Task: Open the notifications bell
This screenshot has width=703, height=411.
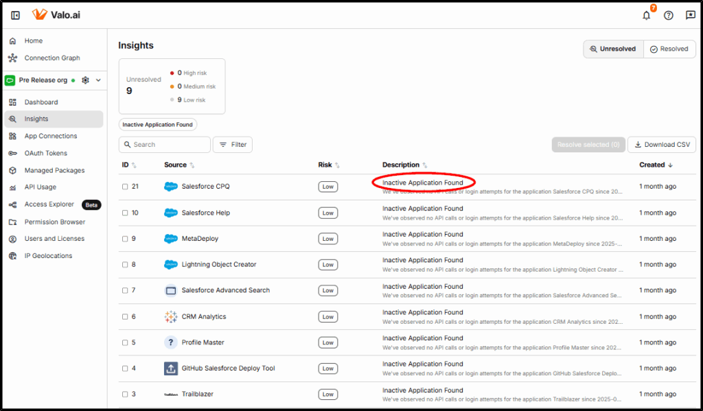Action: point(646,15)
